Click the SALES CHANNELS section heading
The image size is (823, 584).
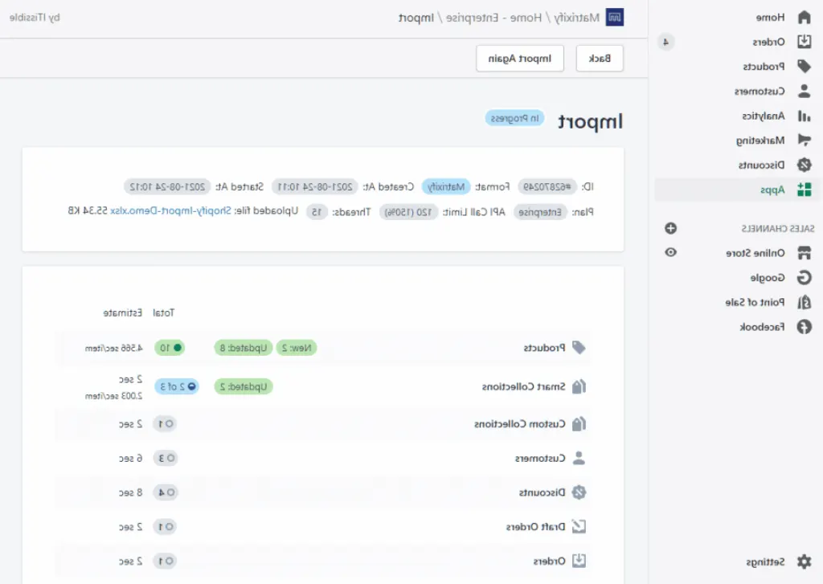pyautogui.click(x=777, y=229)
